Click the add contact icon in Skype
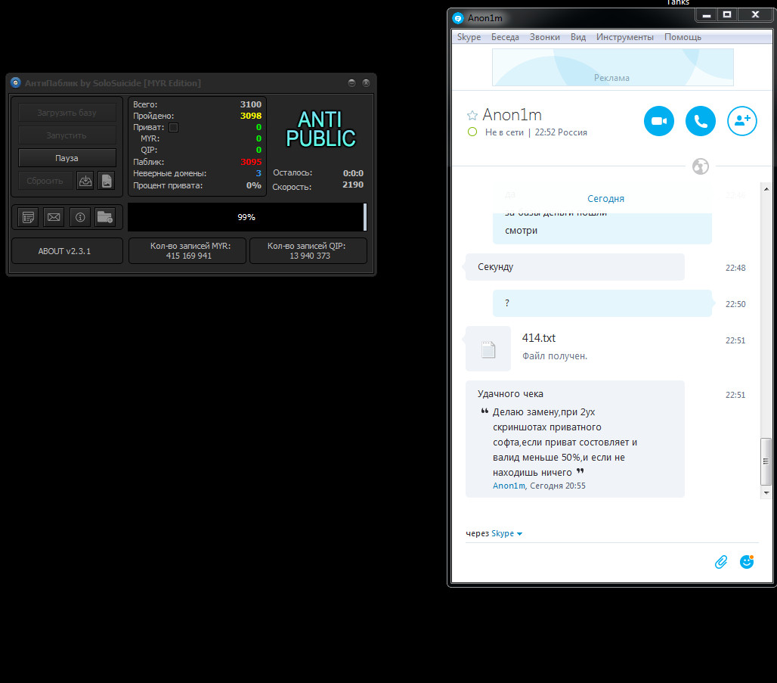 [741, 120]
